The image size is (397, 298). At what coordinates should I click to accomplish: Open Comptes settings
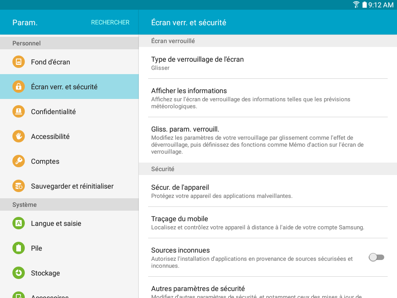coord(69,161)
